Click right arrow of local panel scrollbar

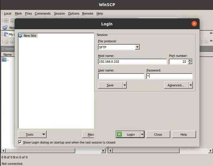click(104, 150)
